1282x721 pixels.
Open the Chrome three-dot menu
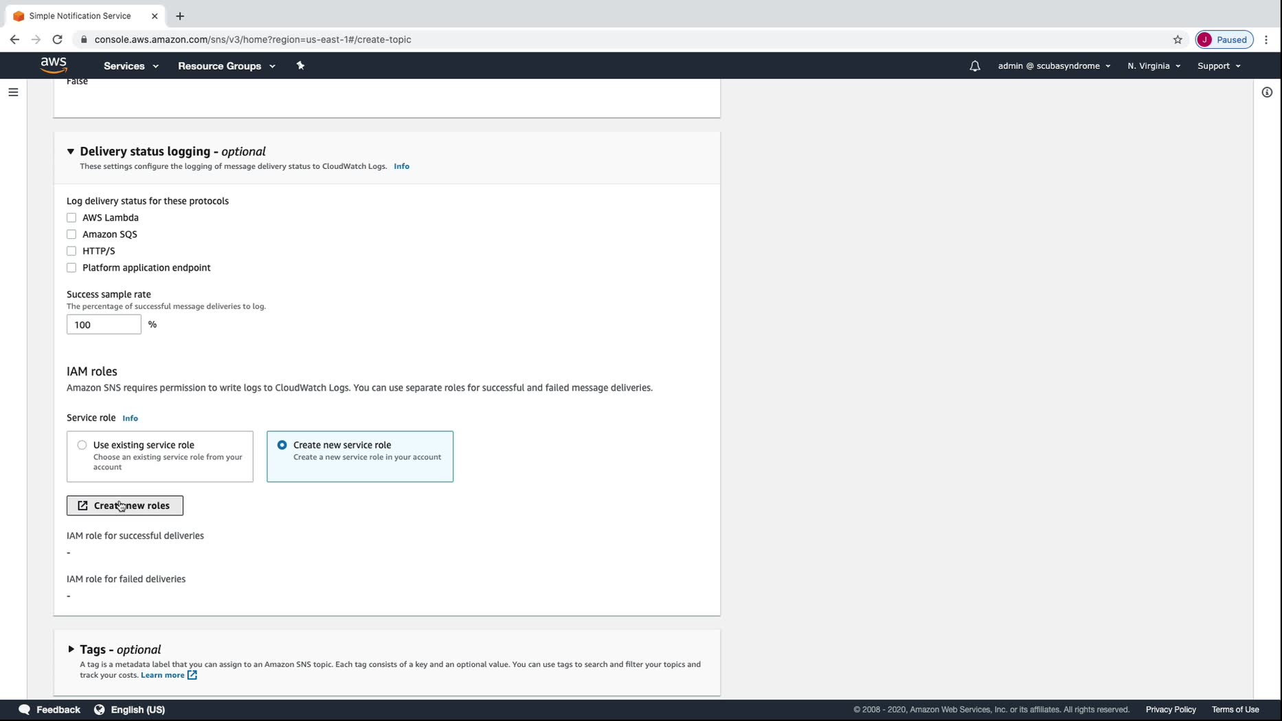(x=1266, y=40)
